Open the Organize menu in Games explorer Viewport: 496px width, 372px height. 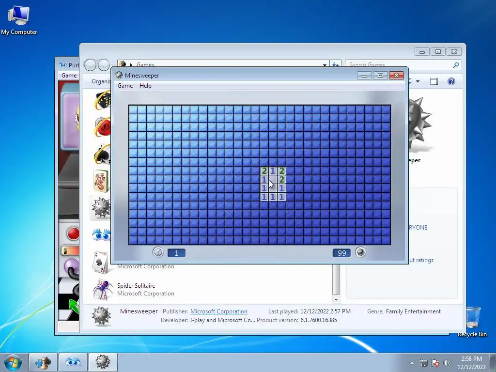coord(101,81)
